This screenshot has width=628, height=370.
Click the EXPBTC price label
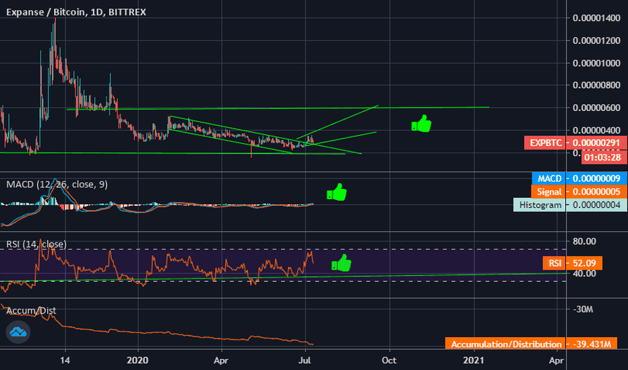point(545,143)
